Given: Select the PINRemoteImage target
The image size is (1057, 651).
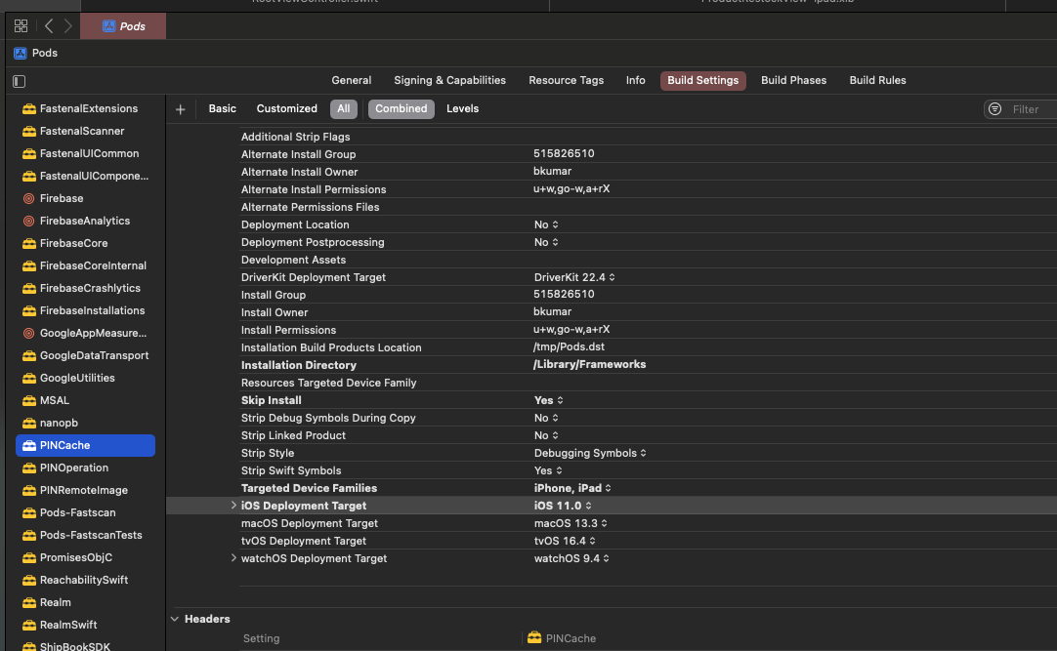Looking at the screenshot, I should (x=85, y=490).
